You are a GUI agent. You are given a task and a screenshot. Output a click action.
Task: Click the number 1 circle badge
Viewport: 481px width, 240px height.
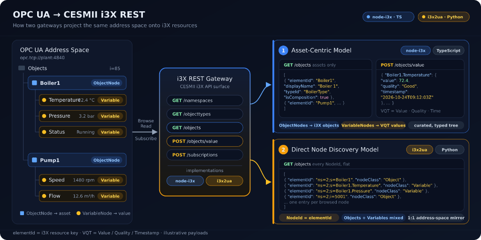[x=283, y=51]
